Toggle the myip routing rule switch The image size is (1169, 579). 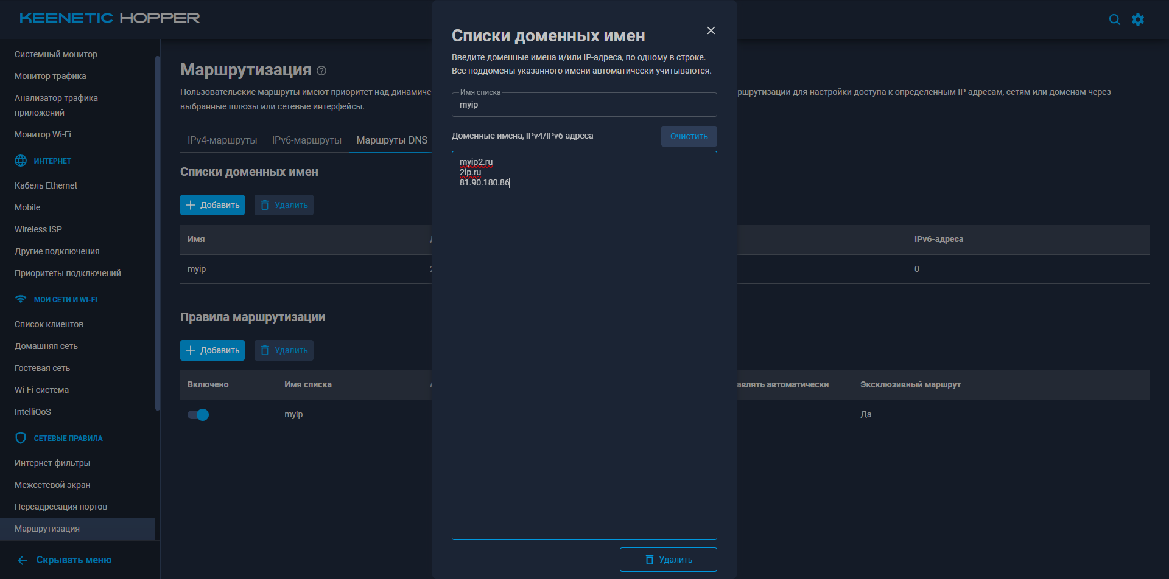click(198, 415)
